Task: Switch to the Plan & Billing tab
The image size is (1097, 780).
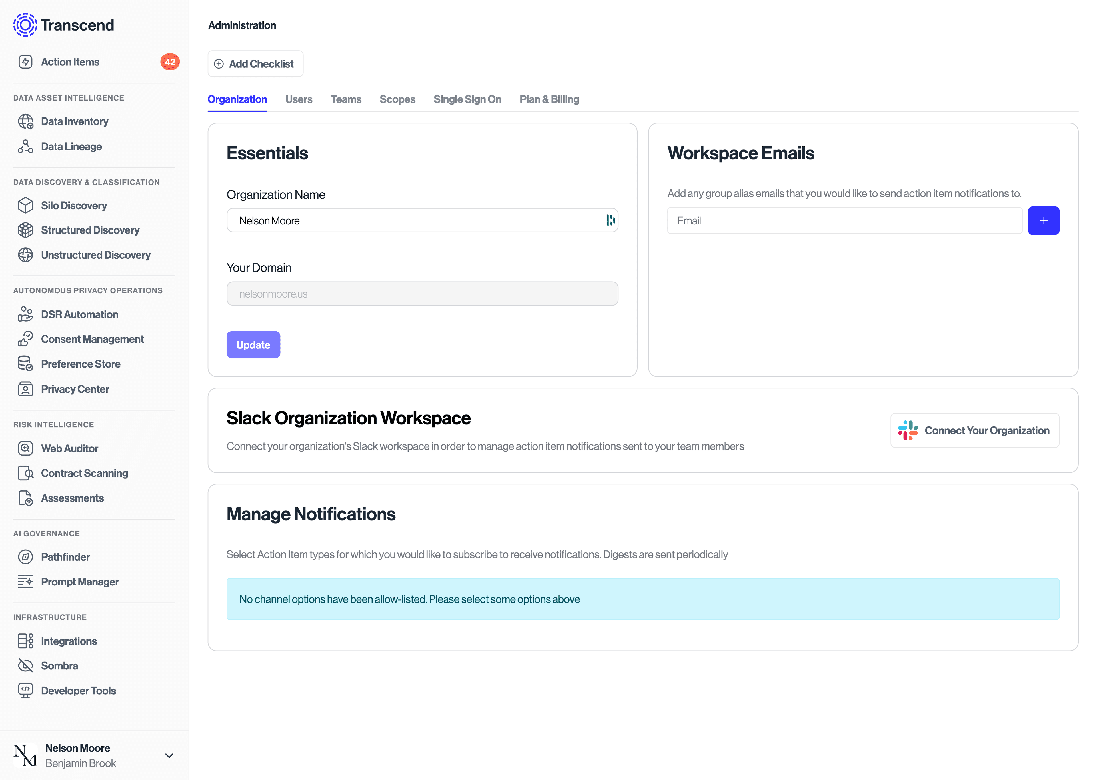Action: (549, 99)
